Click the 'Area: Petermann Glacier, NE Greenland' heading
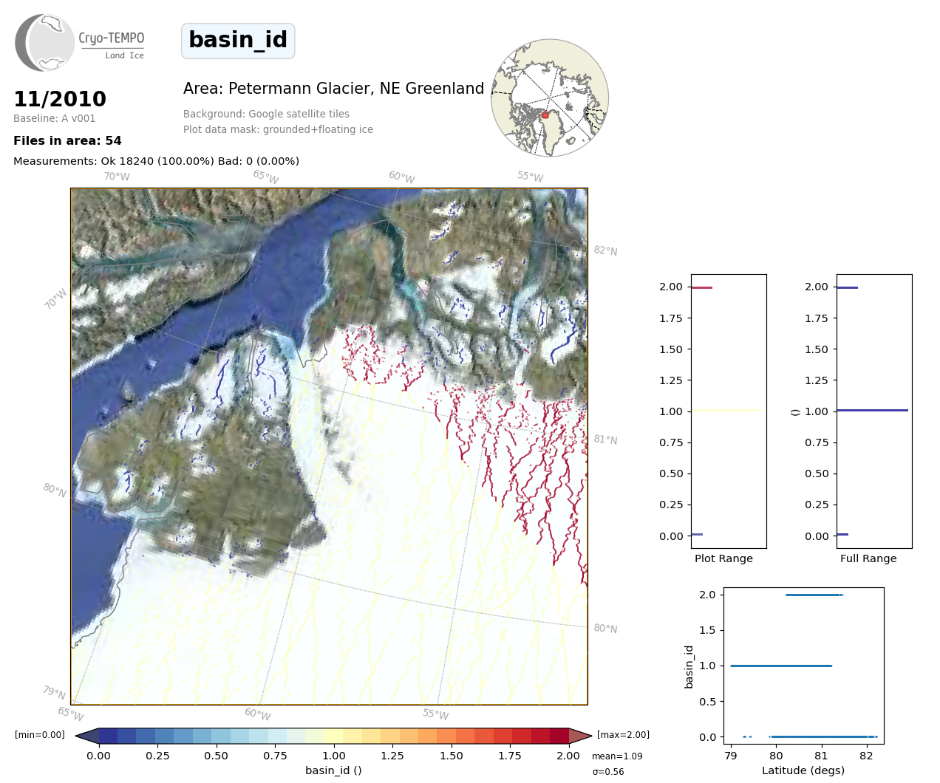Image resolution: width=940 pixels, height=783 pixels. 333,89
